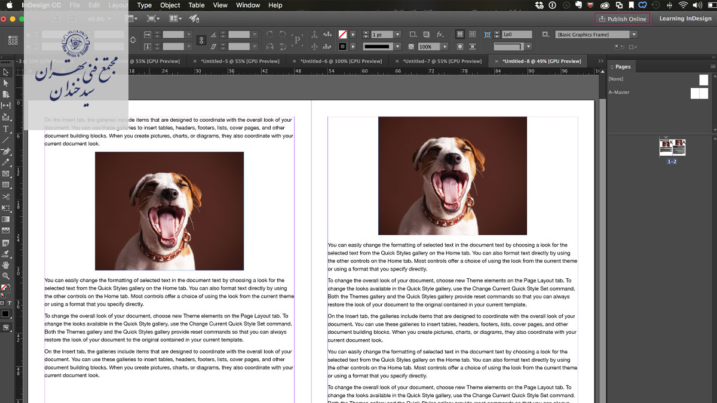Select the Page tool
Screen dimensions: 717x403
coord(6,94)
